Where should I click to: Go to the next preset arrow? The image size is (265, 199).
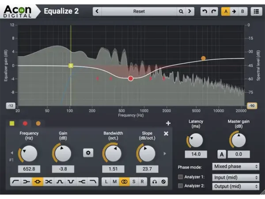pos(190,11)
